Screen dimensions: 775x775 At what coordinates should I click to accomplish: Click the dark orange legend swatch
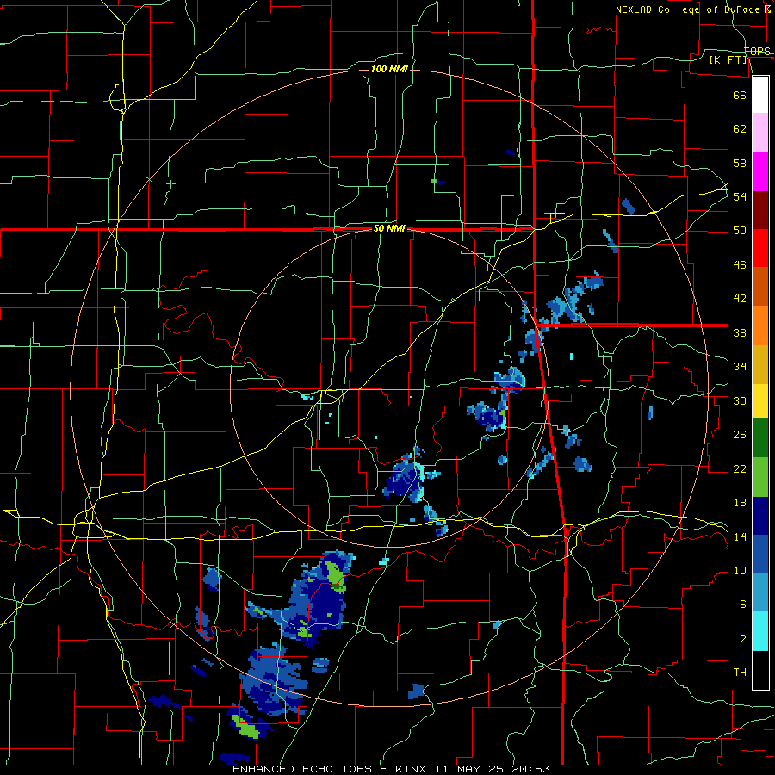760,287
